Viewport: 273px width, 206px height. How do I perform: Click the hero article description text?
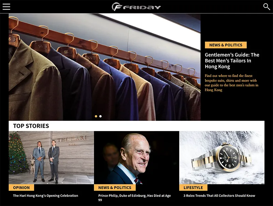click(x=231, y=83)
